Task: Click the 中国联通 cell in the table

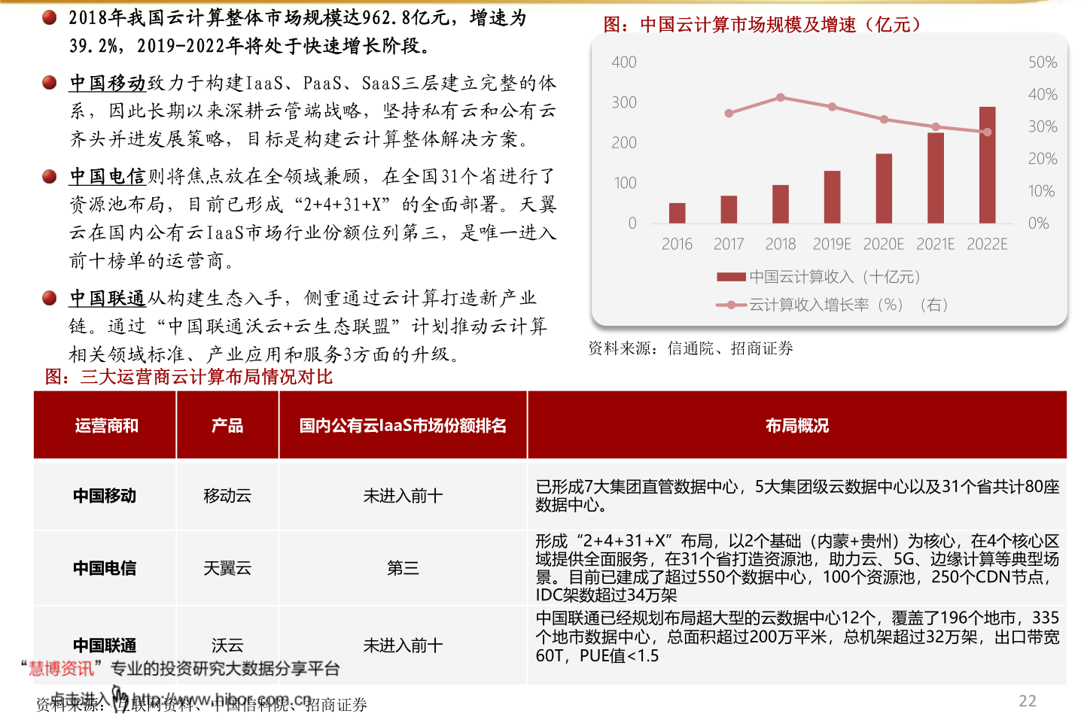Action: pos(105,646)
